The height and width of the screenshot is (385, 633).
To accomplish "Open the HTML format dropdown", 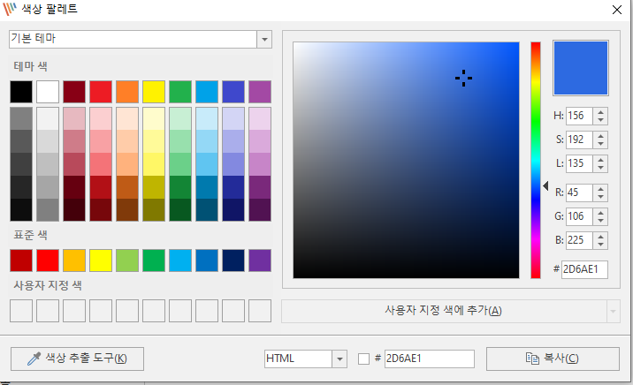I will click(x=339, y=359).
